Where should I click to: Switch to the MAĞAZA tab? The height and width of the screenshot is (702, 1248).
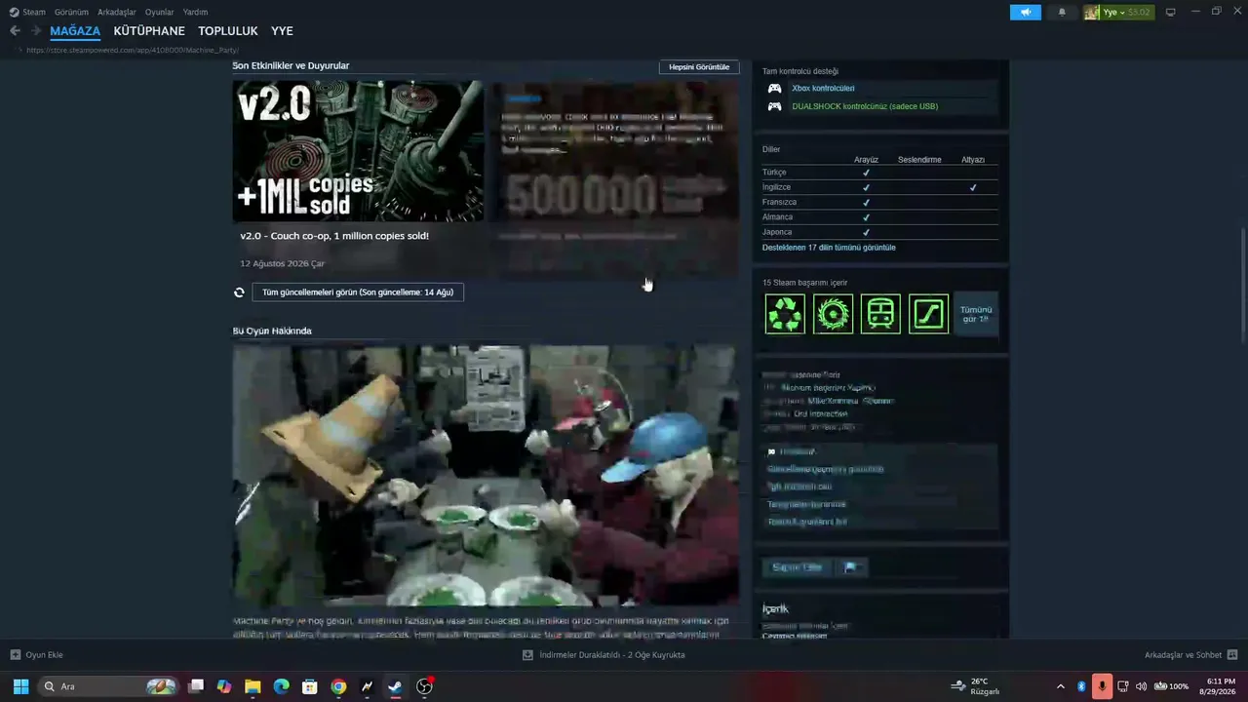pos(75,31)
